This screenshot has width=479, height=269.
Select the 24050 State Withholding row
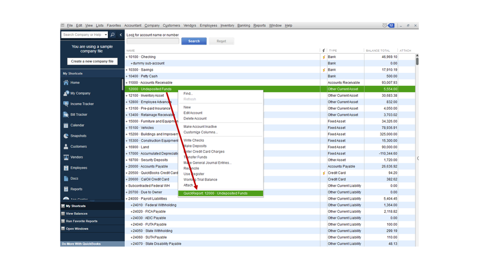click(270, 231)
